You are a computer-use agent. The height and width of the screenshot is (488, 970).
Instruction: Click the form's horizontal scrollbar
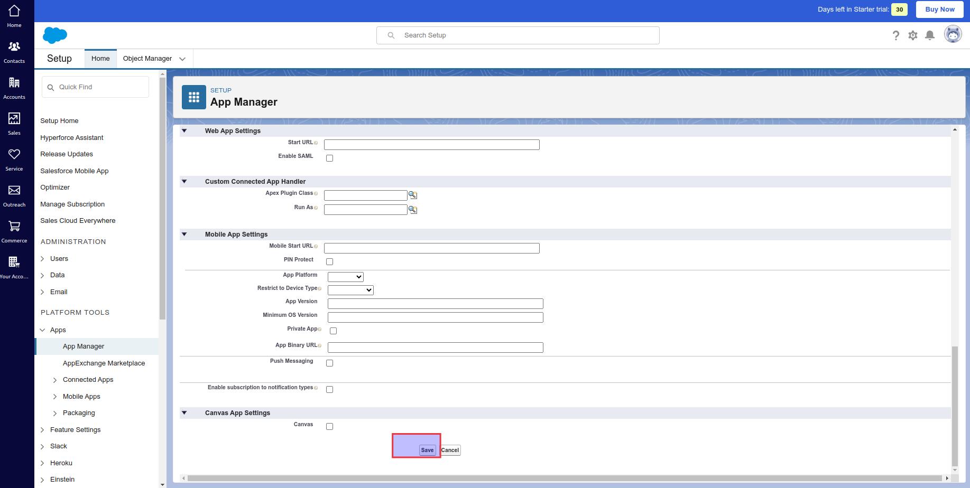tap(565, 478)
